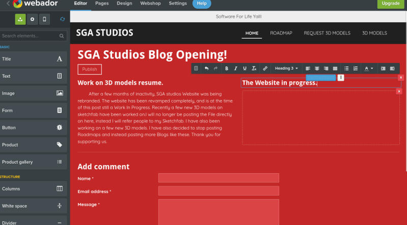Insert a numbered list
The width and height of the screenshot is (407, 225).
[356, 69]
